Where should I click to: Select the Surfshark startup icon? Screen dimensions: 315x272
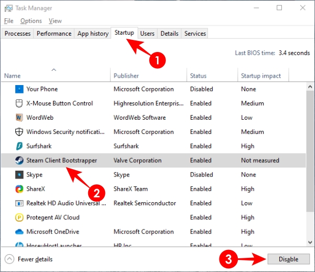(19, 146)
